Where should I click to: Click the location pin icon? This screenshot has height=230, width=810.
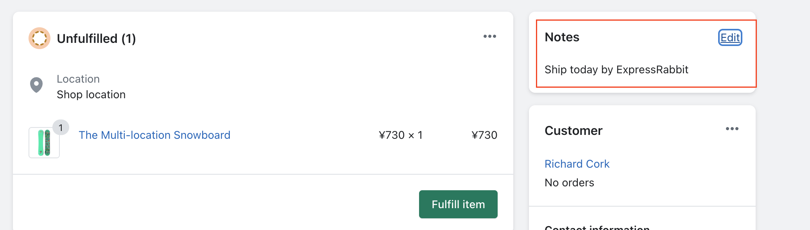click(36, 85)
